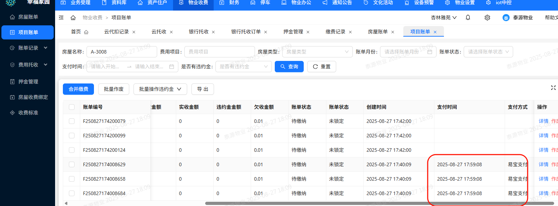Image resolution: width=558 pixels, height=206 pixels.
Task: Click the 泰源物业 user avatar icon
Action: coord(506,18)
